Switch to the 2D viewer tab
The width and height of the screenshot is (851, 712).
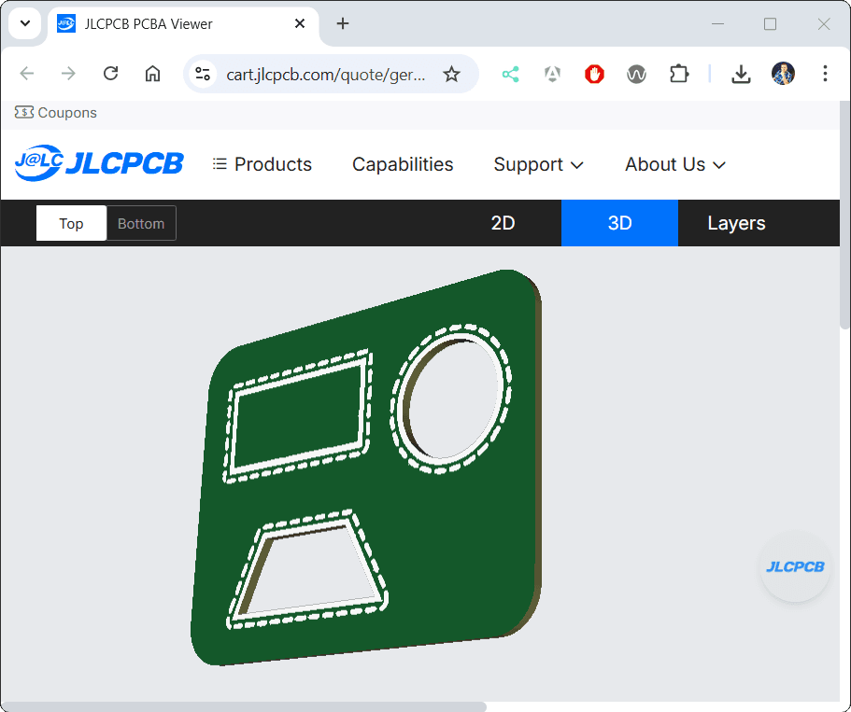[504, 223]
